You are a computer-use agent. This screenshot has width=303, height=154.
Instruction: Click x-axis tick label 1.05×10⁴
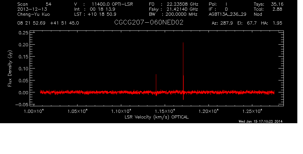point(77,111)
